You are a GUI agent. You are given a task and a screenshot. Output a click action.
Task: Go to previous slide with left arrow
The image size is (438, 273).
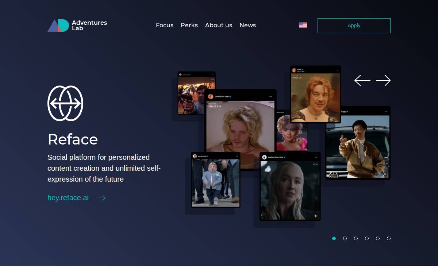click(x=362, y=80)
